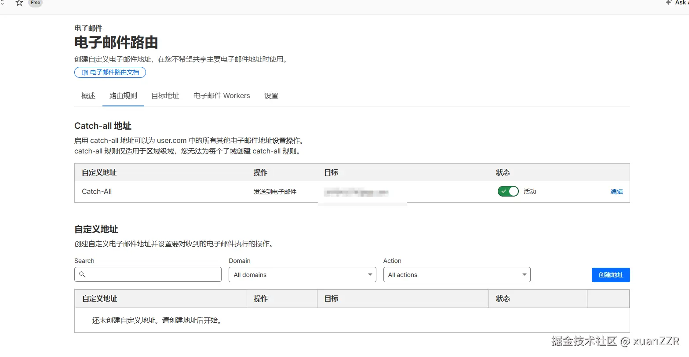Go to 电子邮件 Workers tab

[222, 96]
